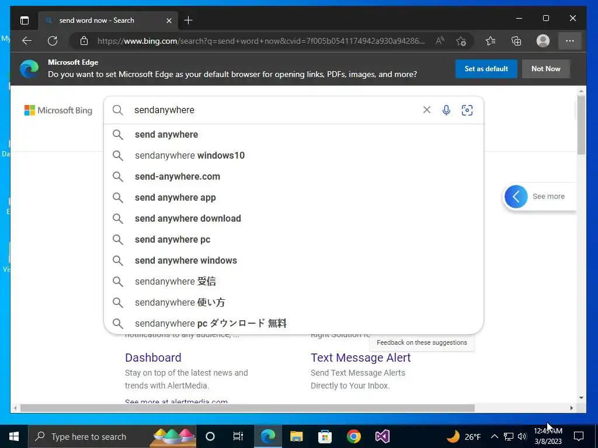The image size is (598, 448).
Task: Select suggestion 'send anywhere pc'
Action: [x=294, y=239]
